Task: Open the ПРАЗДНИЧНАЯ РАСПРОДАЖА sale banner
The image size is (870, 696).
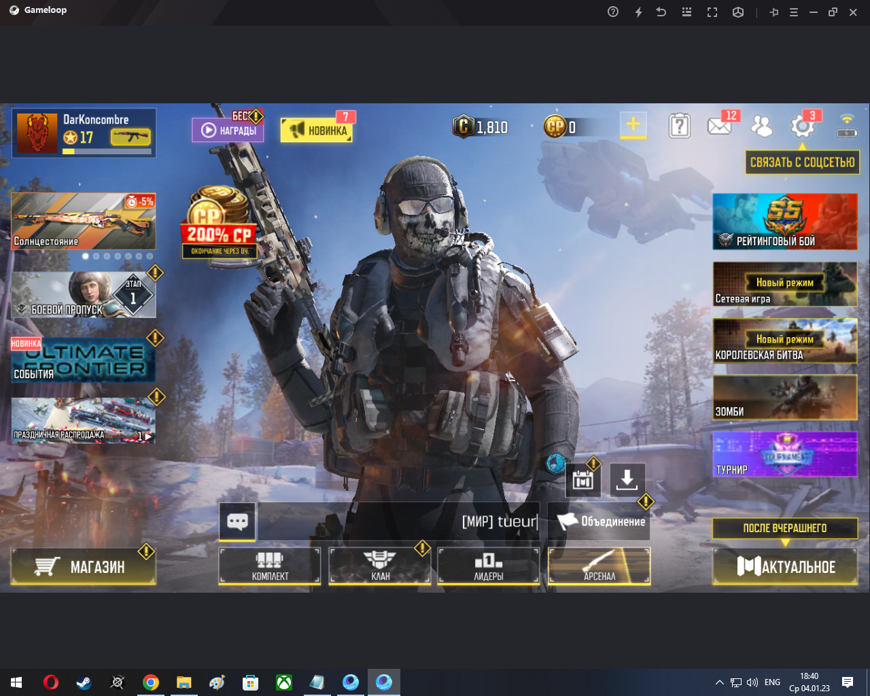Action: click(84, 420)
